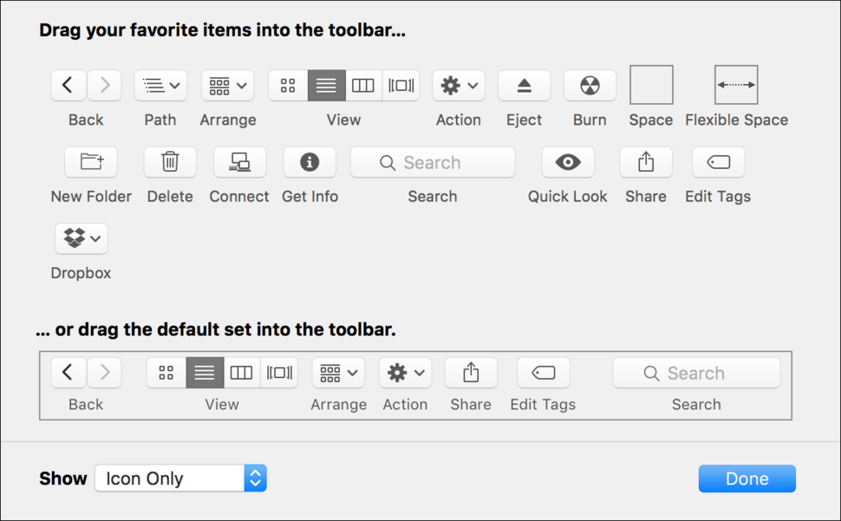The height and width of the screenshot is (521, 841).
Task: Select list view in default set
Action: coord(205,373)
